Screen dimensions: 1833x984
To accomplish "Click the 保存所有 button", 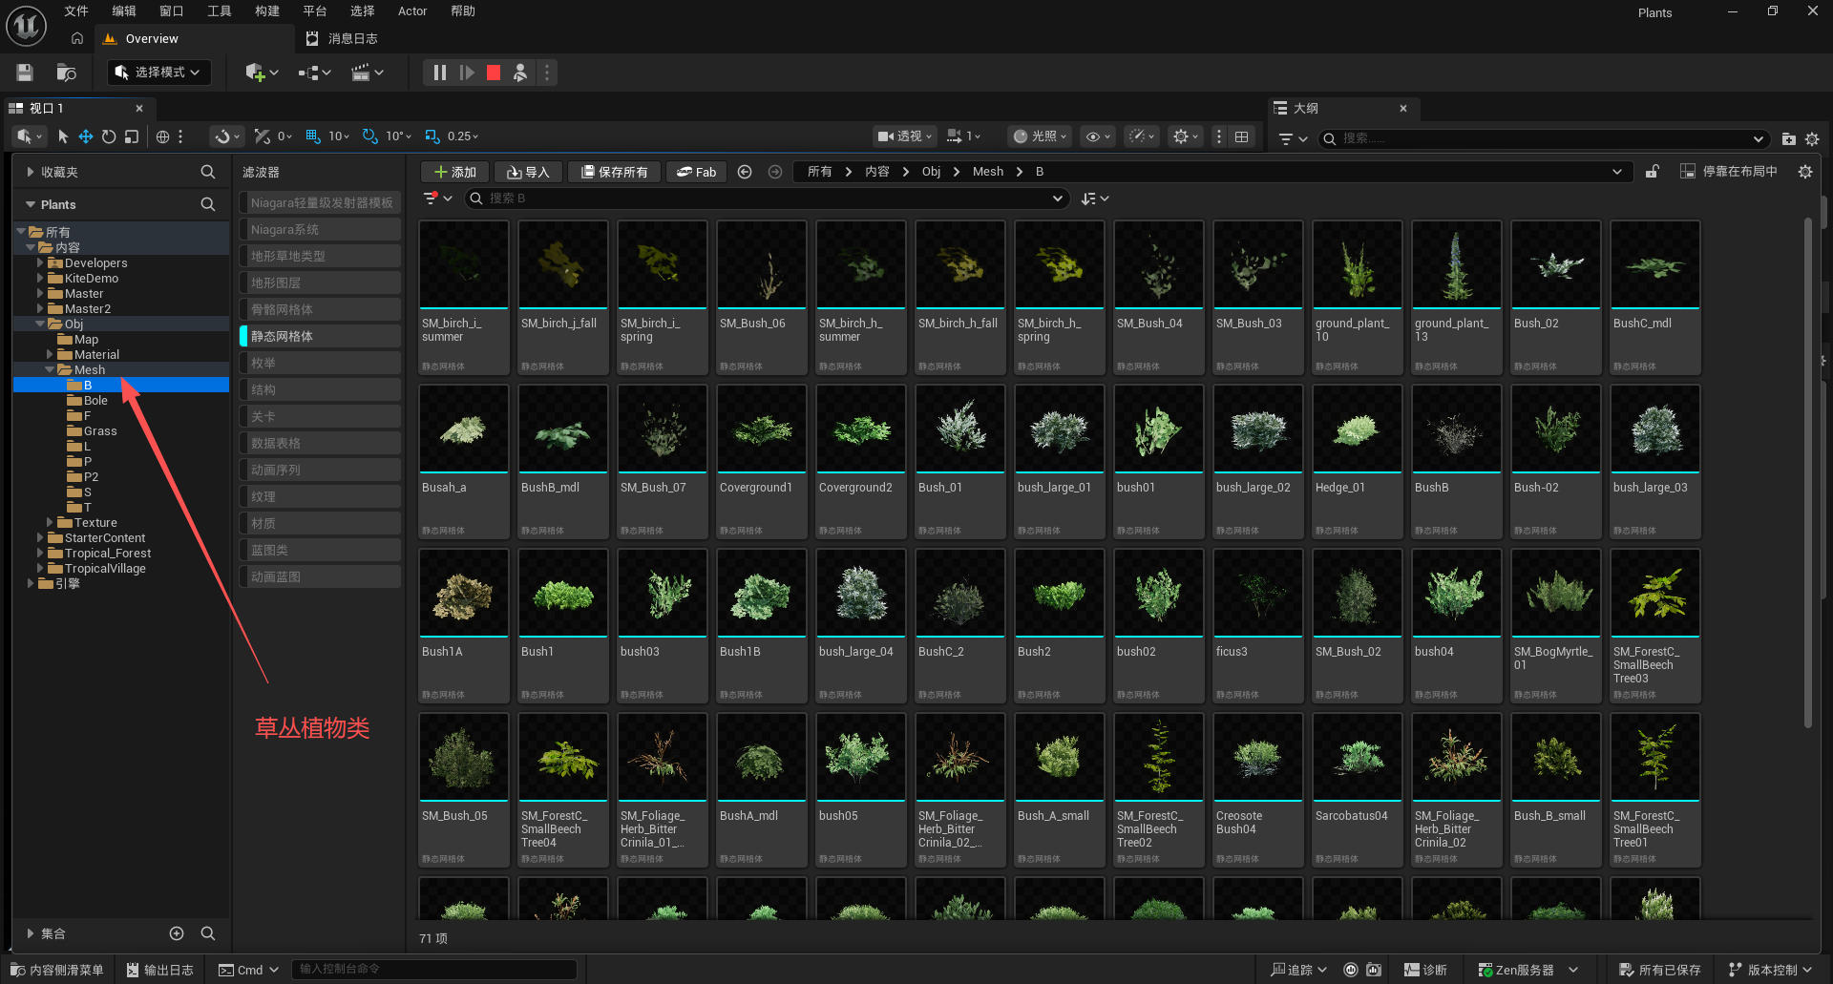I will pyautogui.click(x=614, y=172).
